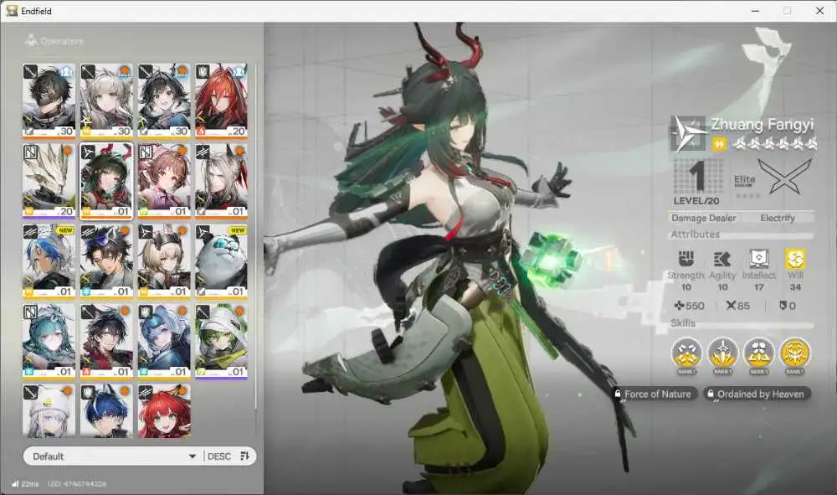This screenshot has height=495, width=837.
Task: Click the yellow electric element icon under name
Action: tap(719, 143)
